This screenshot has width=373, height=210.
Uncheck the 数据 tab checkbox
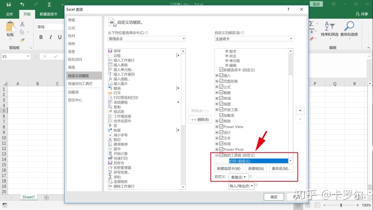(x=221, y=92)
